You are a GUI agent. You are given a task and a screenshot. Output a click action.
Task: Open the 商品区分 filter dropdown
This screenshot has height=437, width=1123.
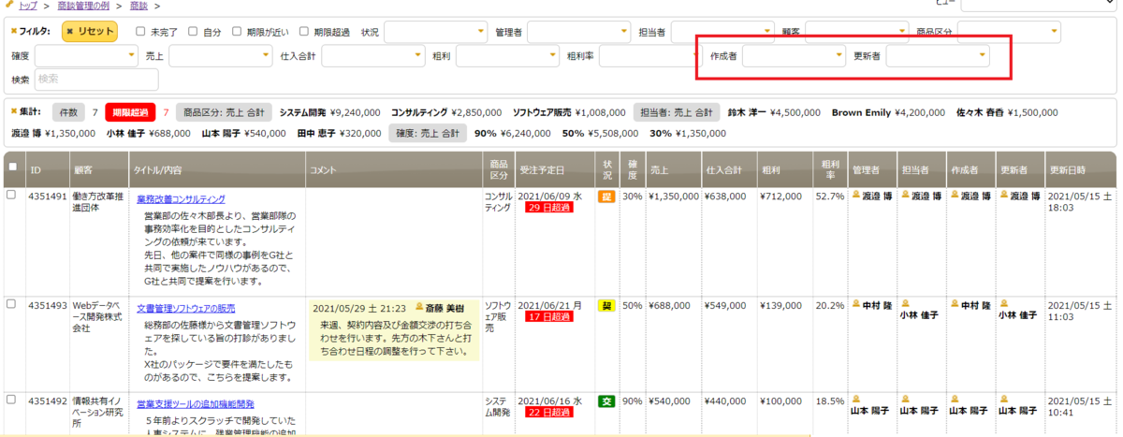coord(1009,32)
